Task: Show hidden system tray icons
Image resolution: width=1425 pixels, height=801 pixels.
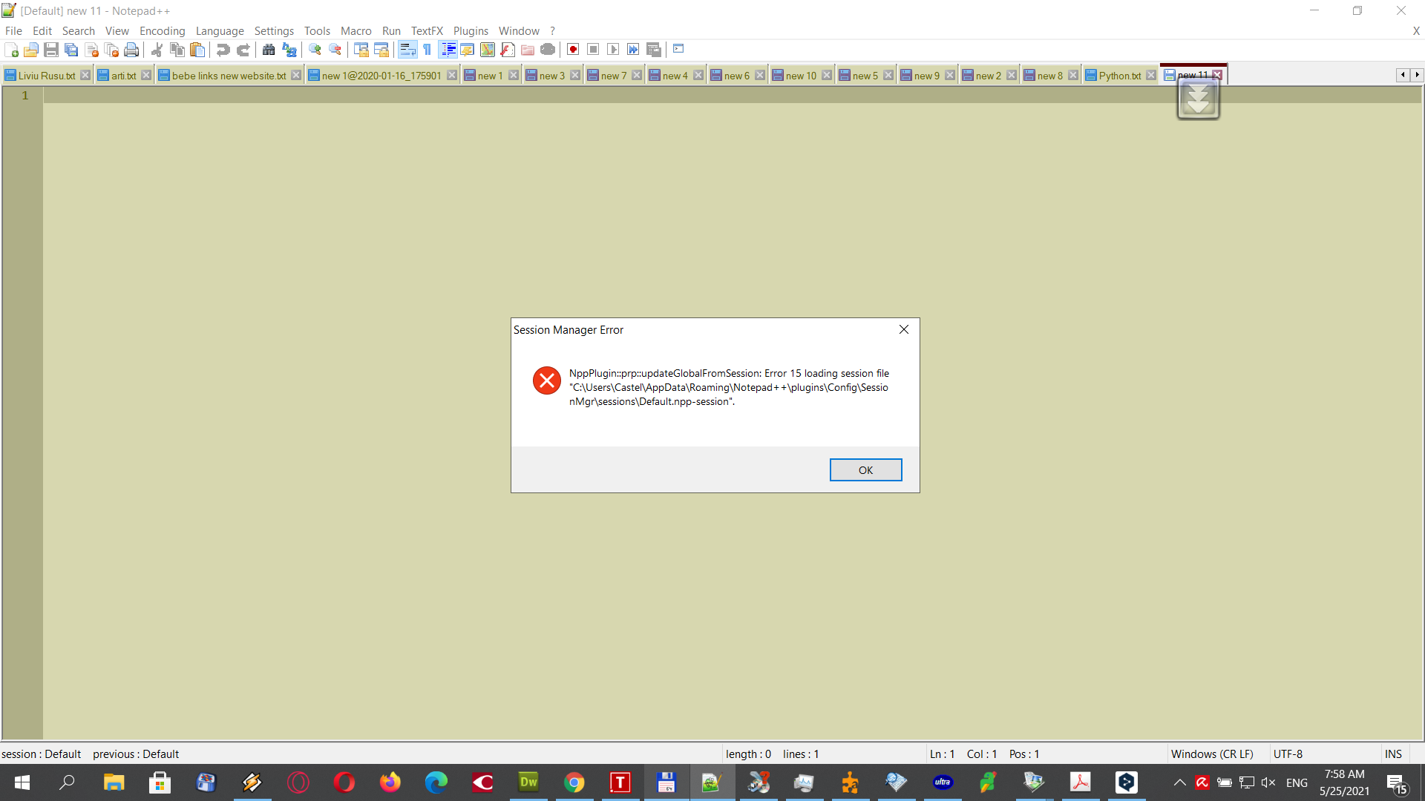Action: coord(1179,782)
